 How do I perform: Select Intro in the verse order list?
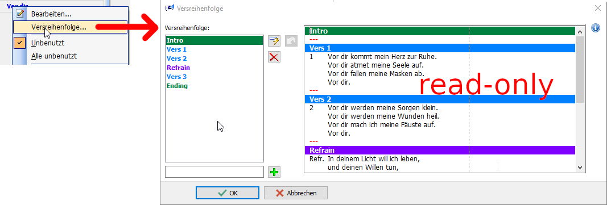(214, 40)
